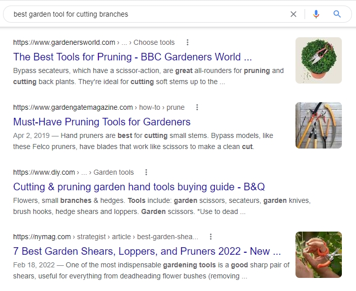Click the blue magnifier search icon
The height and width of the screenshot is (291, 356).
pos(337,14)
